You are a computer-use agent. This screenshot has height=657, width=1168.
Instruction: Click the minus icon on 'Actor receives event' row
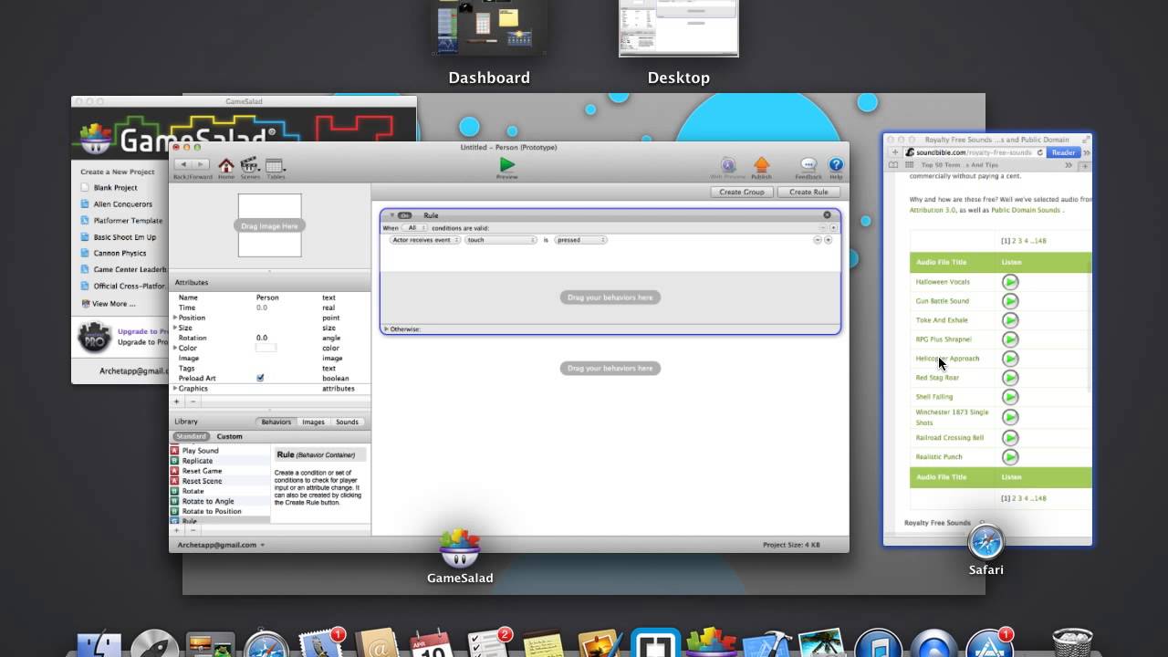(x=818, y=240)
